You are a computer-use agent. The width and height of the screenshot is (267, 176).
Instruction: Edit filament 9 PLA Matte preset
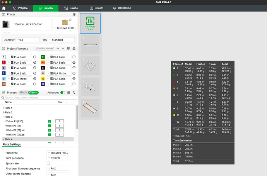[x=35, y=79]
